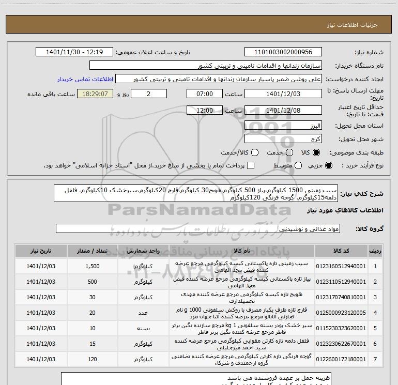Click the request creator name field

point(219,79)
